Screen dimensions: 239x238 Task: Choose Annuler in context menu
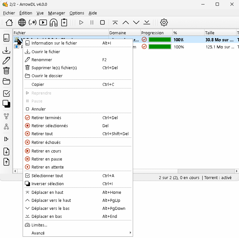click(x=78, y=109)
